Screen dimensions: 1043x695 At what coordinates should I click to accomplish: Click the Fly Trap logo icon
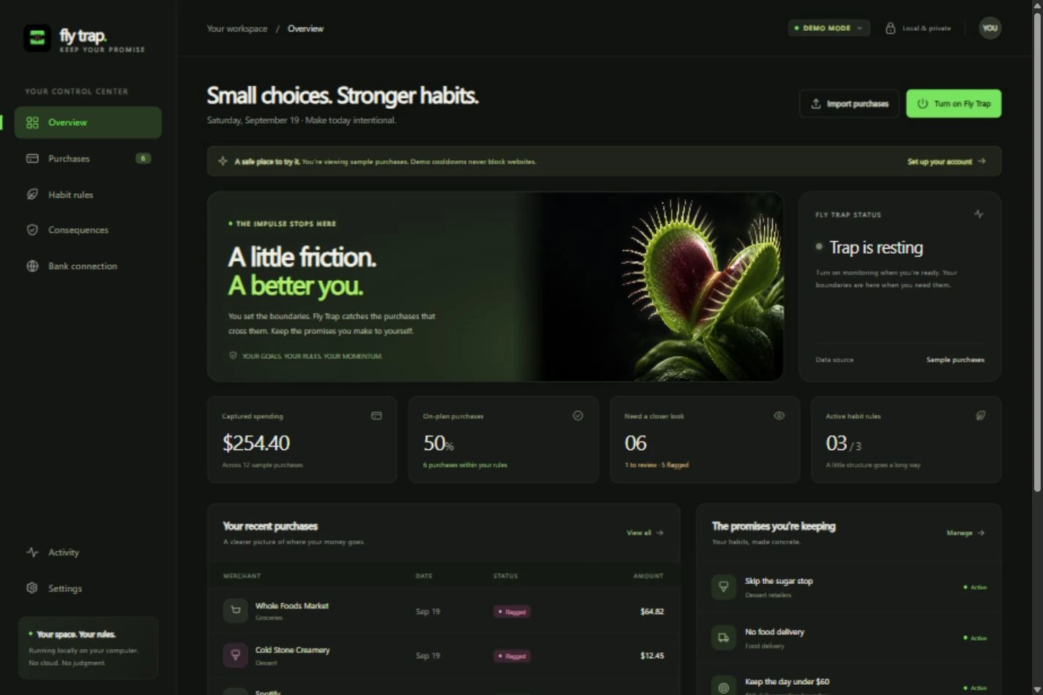[37, 38]
